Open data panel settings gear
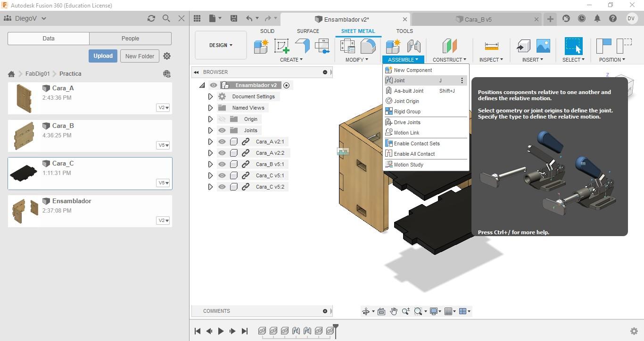Screen dimensions: 644x341 (167, 56)
